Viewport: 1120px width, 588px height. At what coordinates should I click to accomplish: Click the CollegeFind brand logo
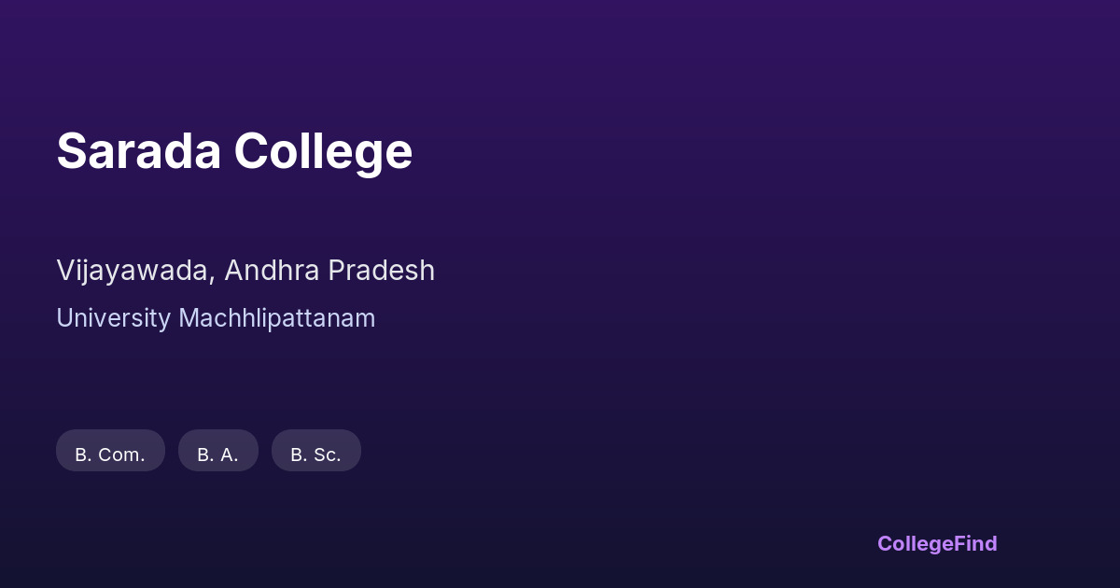[x=936, y=543]
